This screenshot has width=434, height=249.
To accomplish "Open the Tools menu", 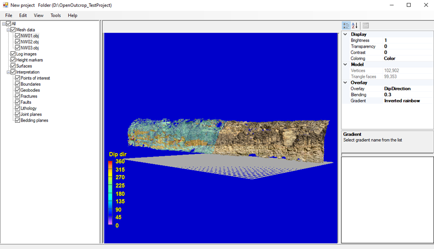I will (56, 16).
